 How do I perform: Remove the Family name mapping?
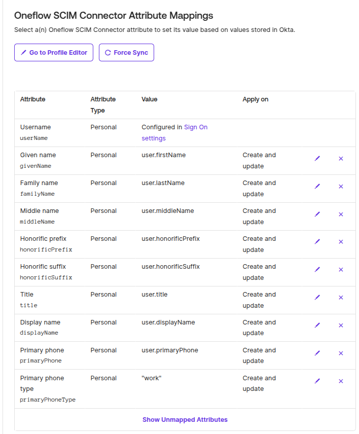tap(341, 187)
